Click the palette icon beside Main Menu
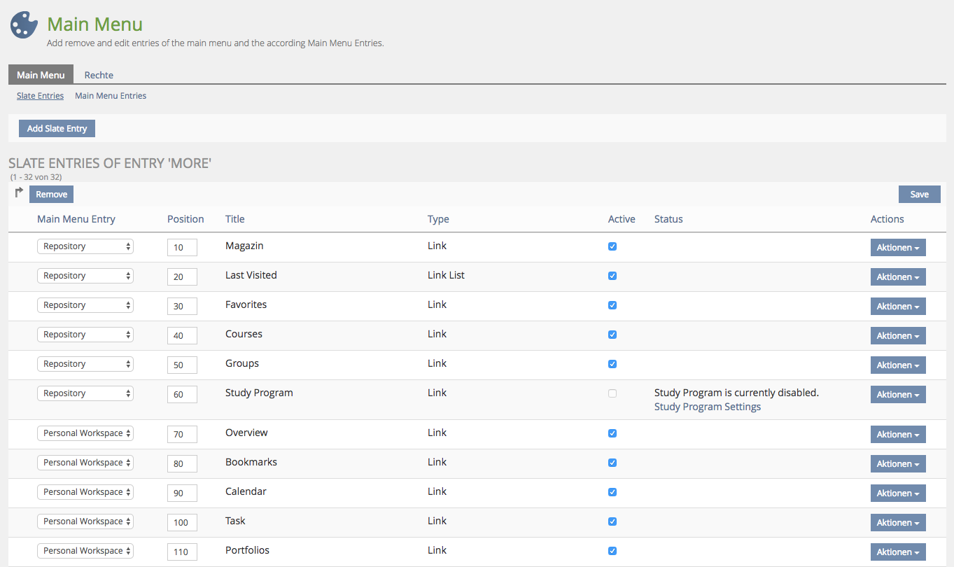954x567 pixels. pos(24,25)
